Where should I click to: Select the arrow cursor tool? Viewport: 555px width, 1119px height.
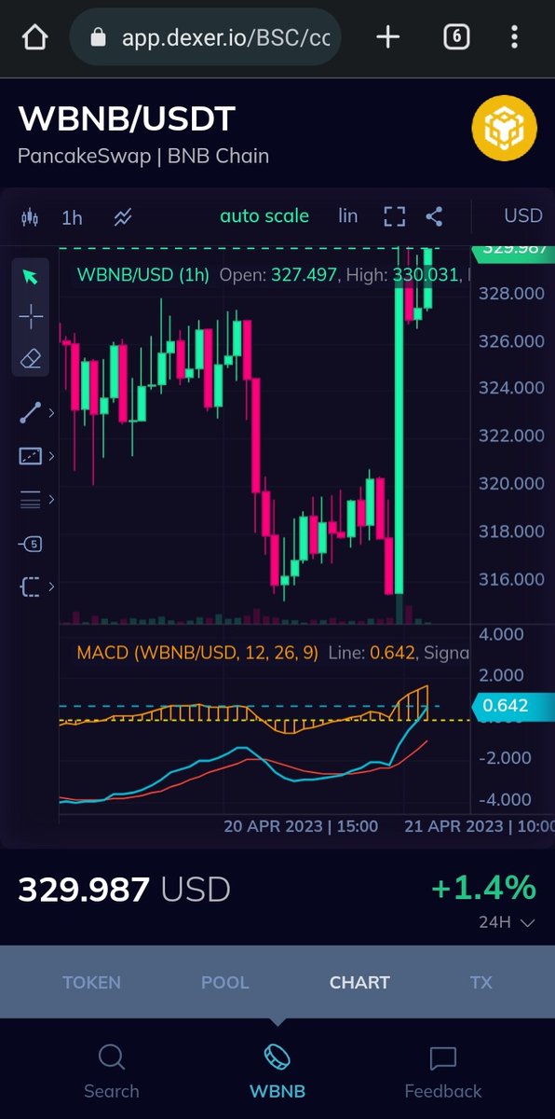[x=31, y=276]
